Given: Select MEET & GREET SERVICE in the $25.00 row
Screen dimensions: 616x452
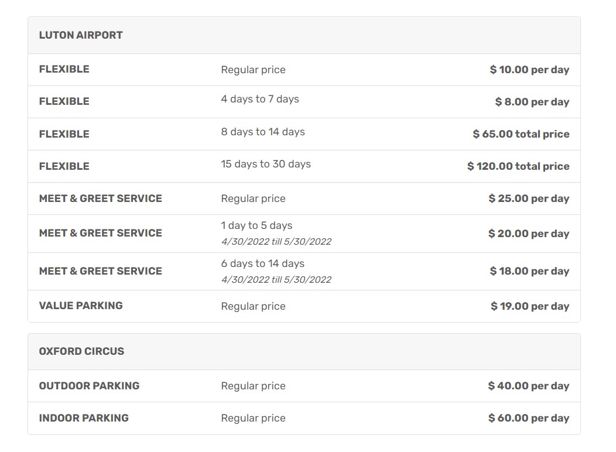Looking at the screenshot, I should tap(100, 198).
